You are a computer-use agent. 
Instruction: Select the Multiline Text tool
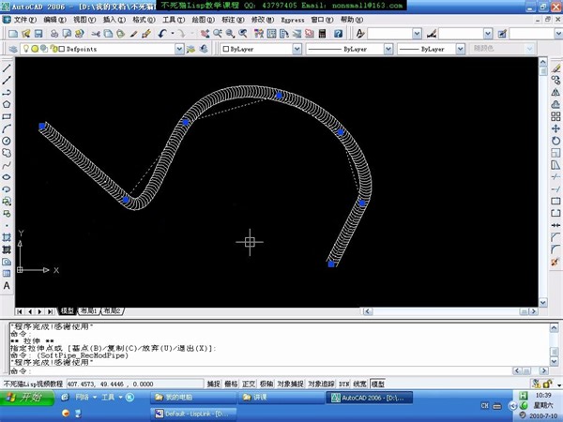click(x=7, y=286)
